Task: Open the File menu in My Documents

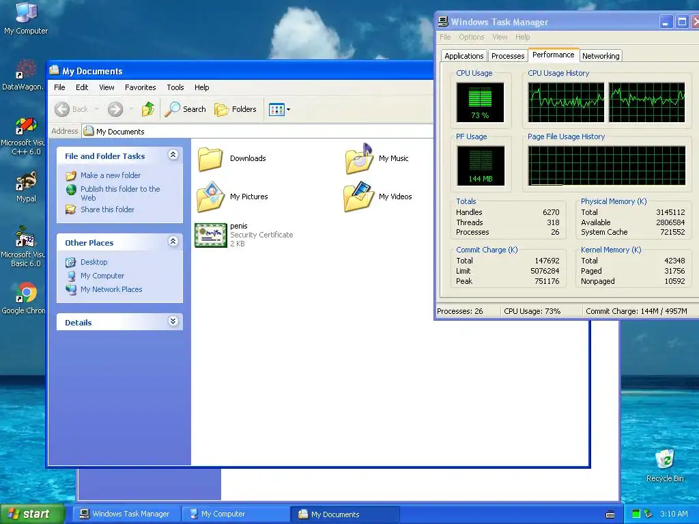Action: pyautogui.click(x=59, y=87)
